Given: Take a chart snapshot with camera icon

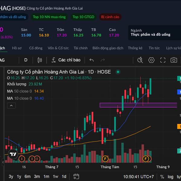Looking at the screenshot, I should (x=174, y=60).
